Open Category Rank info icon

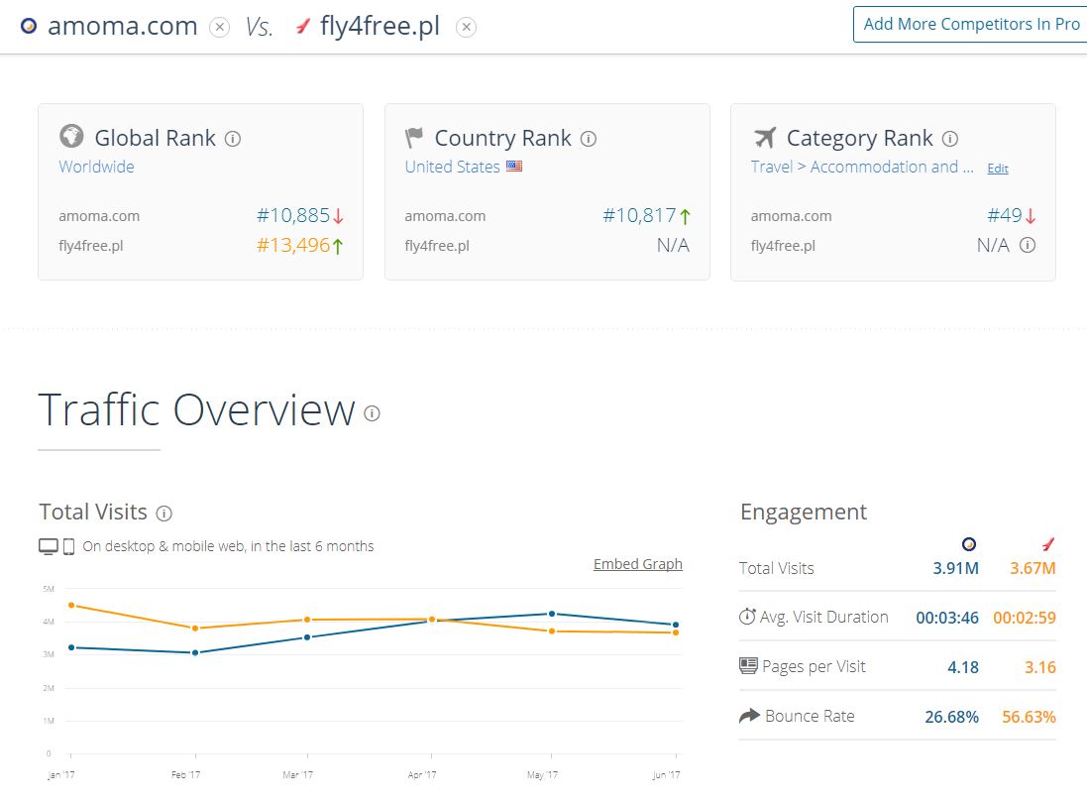(949, 139)
